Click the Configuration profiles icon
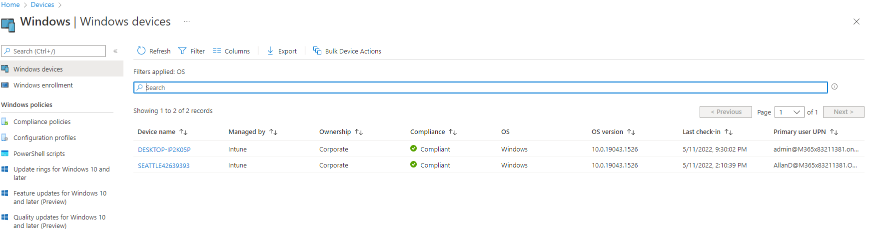Viewport: 869px width, 249px height. [x=5, y=137]
